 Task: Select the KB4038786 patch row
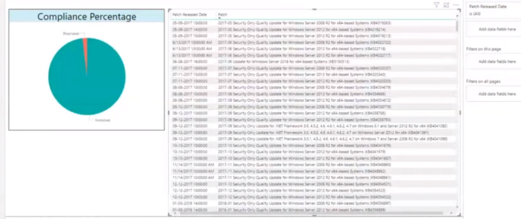(x=314, y=114)
